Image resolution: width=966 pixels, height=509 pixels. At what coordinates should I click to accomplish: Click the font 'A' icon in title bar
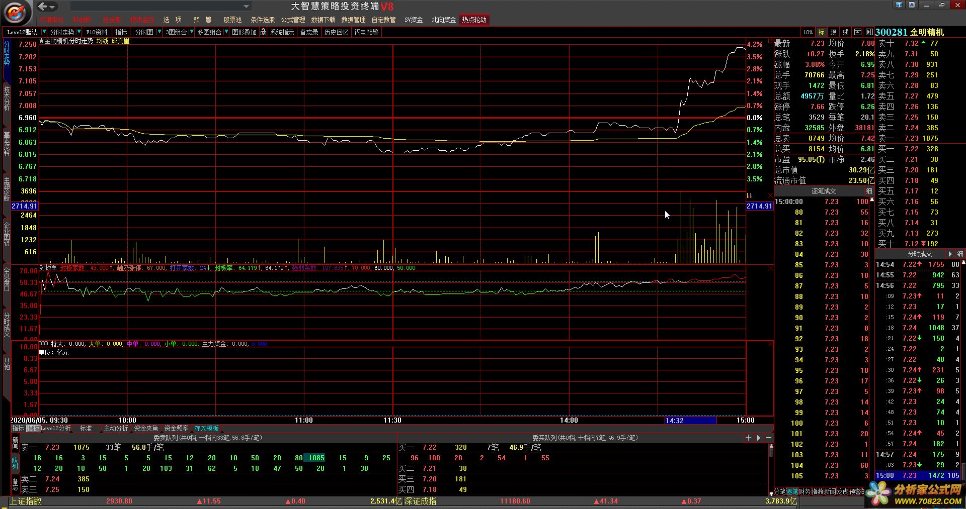pos(912,5)
